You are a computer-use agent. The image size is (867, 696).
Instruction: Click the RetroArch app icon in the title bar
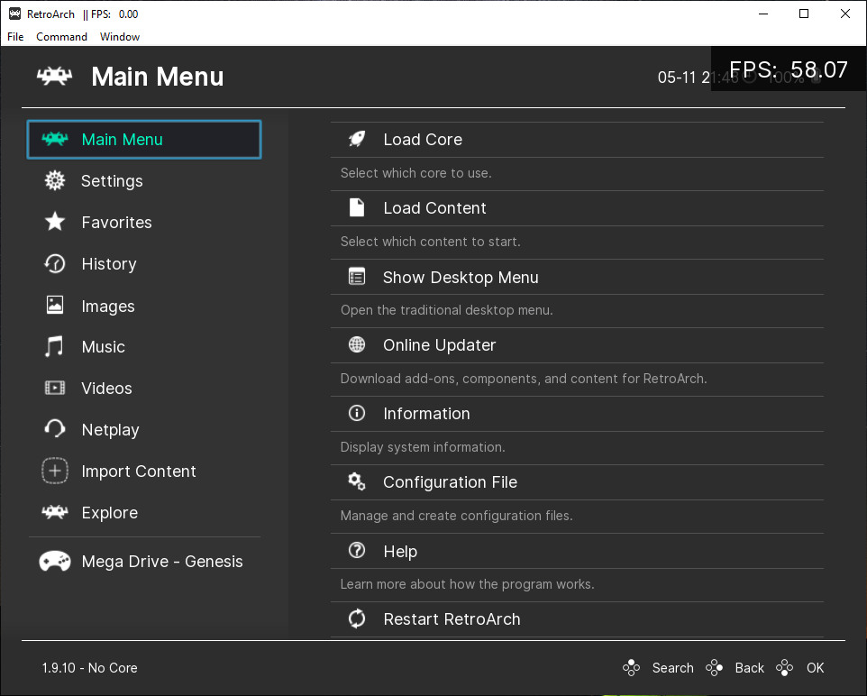point(15,14)
